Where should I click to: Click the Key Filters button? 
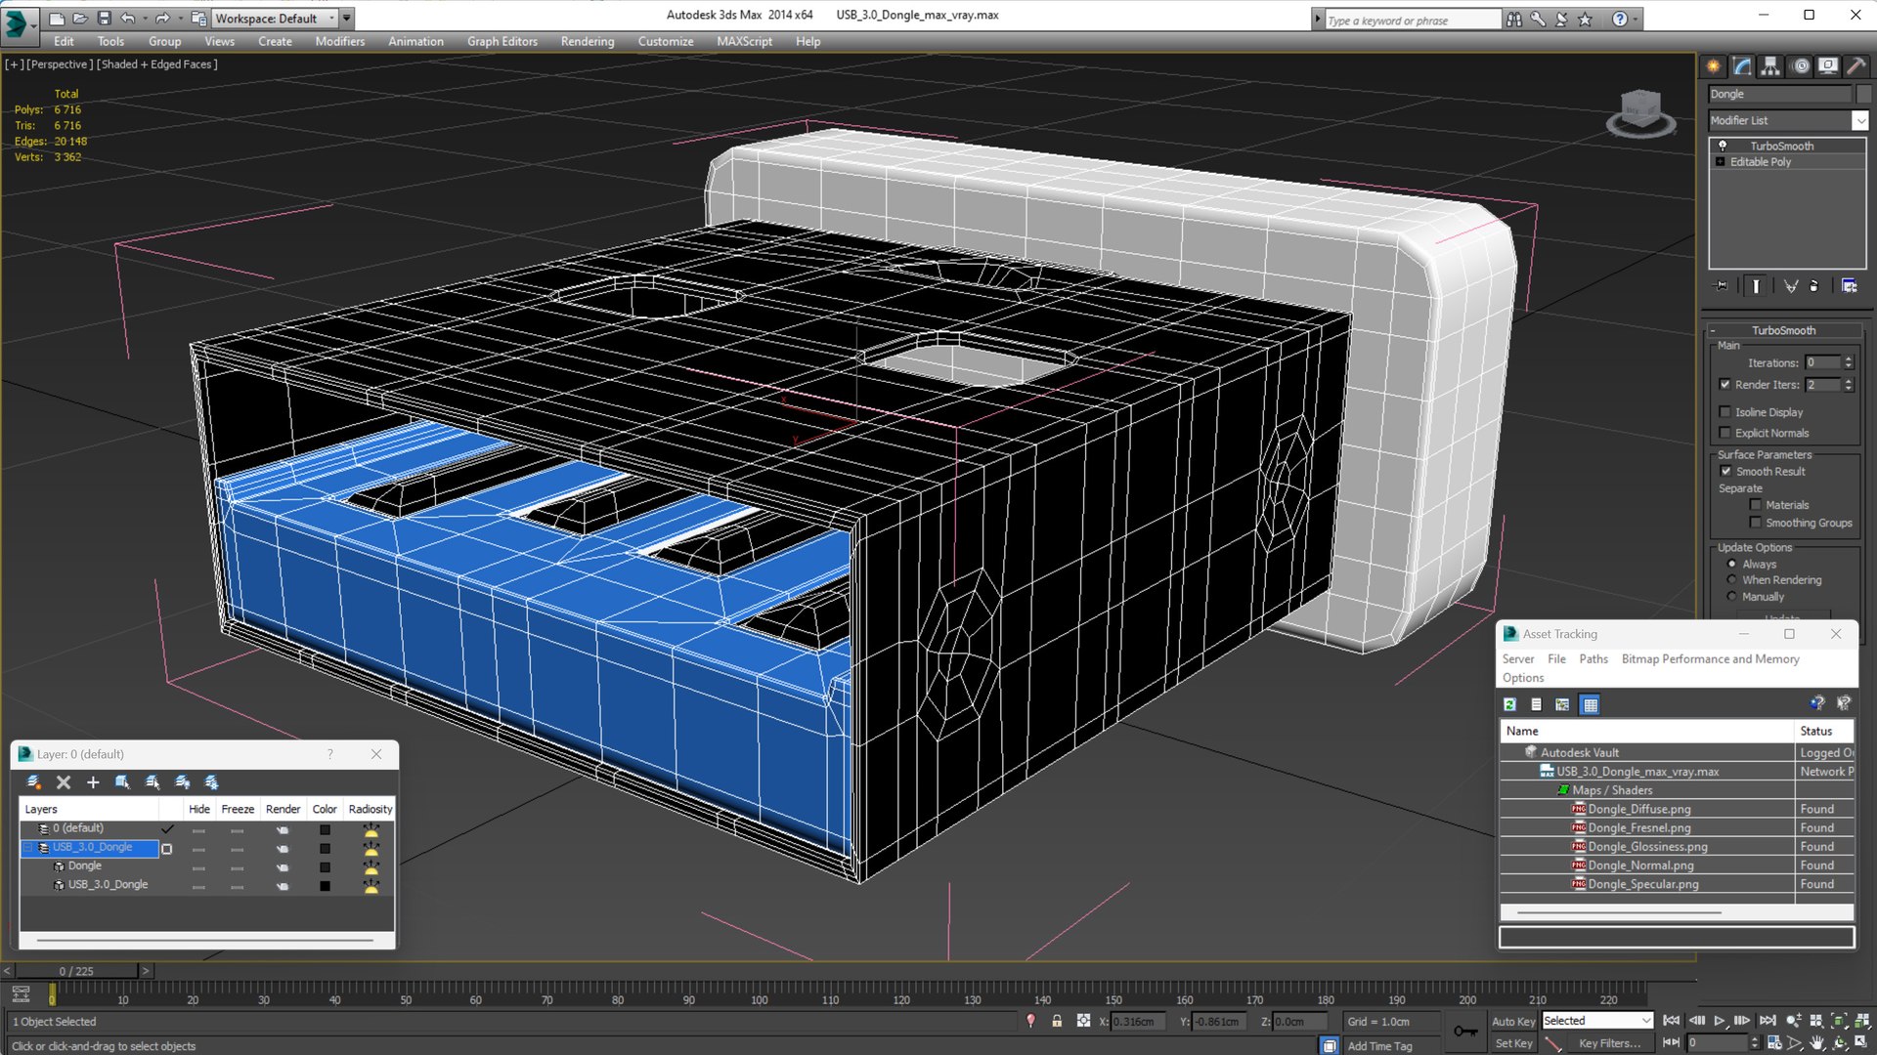point(1609,1043)
